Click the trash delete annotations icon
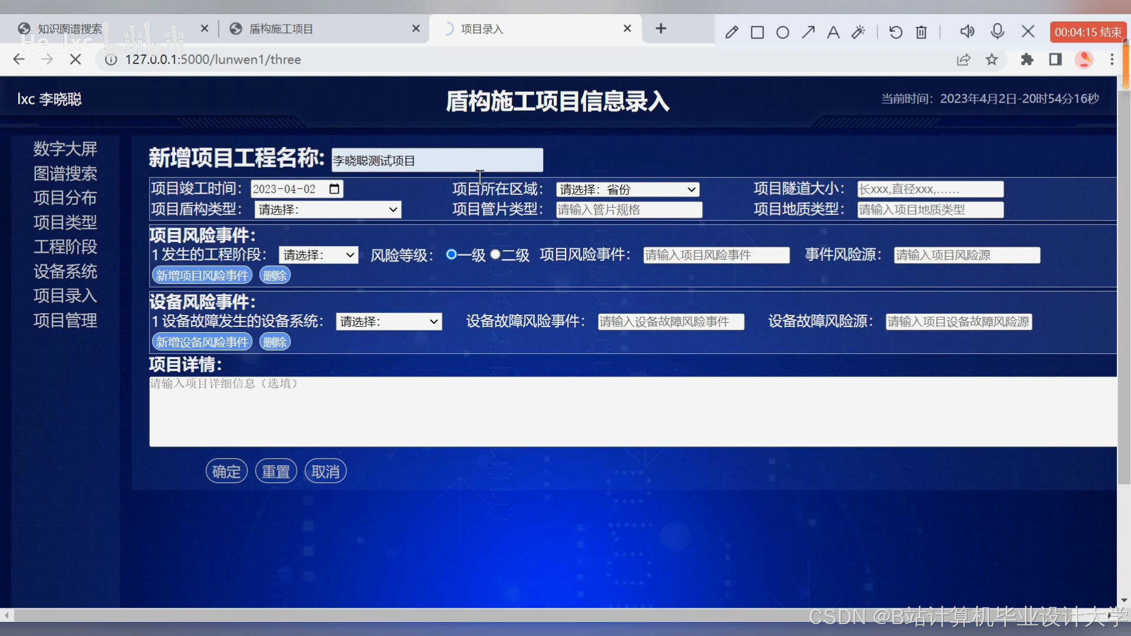Screen dimensions: 1131x636 coord(921,32)
